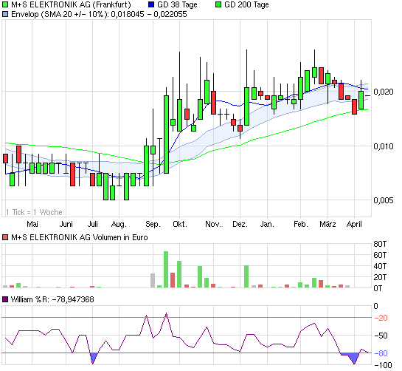Click the M+S ELEKTRONIK AG (Frankfurt) title
The image size is (402, 371).
(x=71, y=4)
